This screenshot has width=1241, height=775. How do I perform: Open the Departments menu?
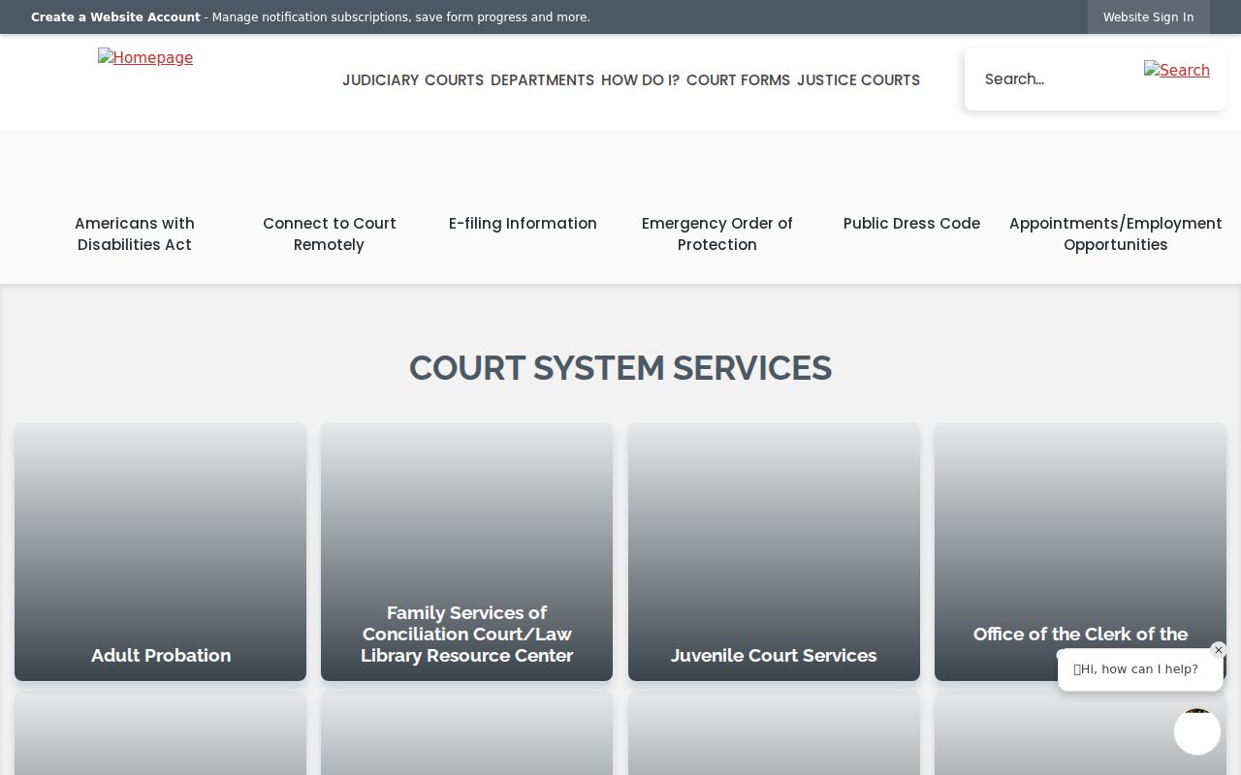click(x=542, y=80)
